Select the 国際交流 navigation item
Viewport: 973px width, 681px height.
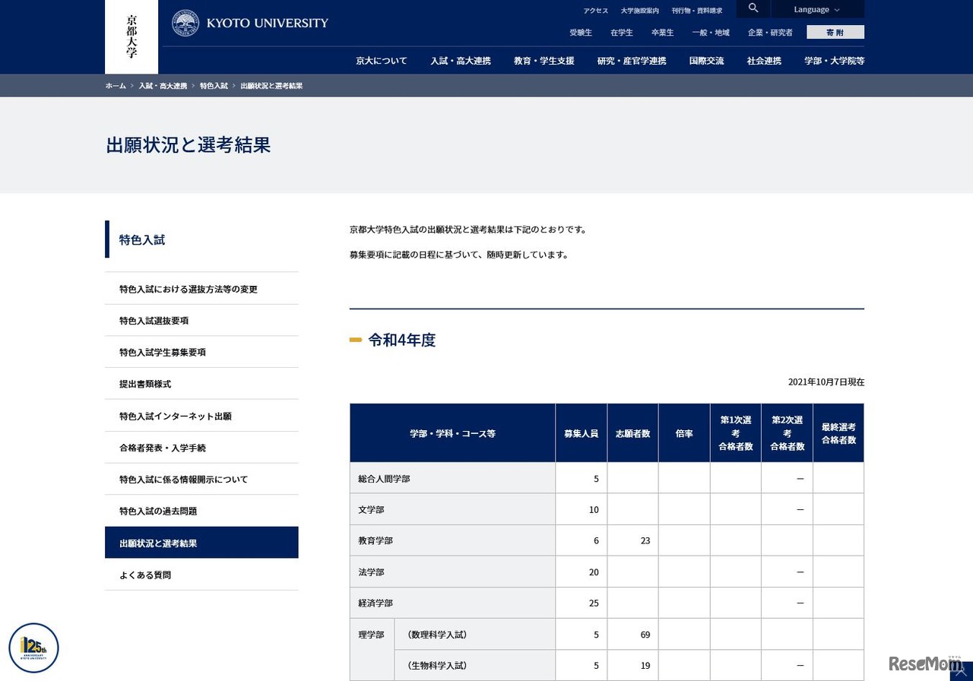(706, 61)
